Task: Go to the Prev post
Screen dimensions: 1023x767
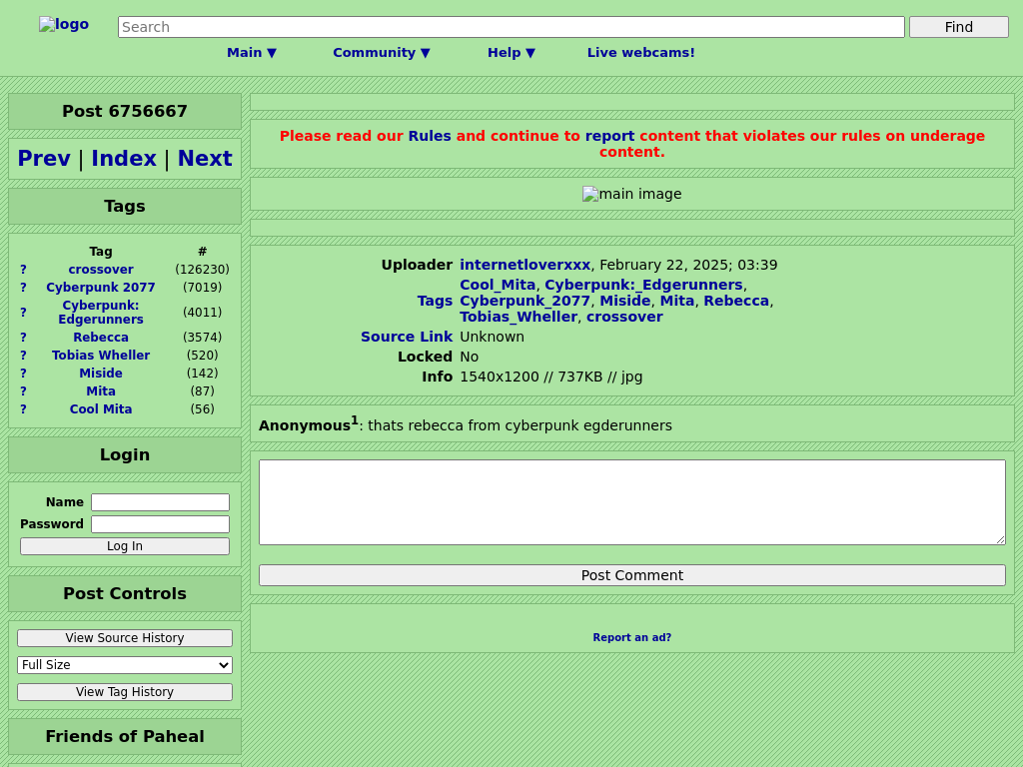Action: coord(44,159)
